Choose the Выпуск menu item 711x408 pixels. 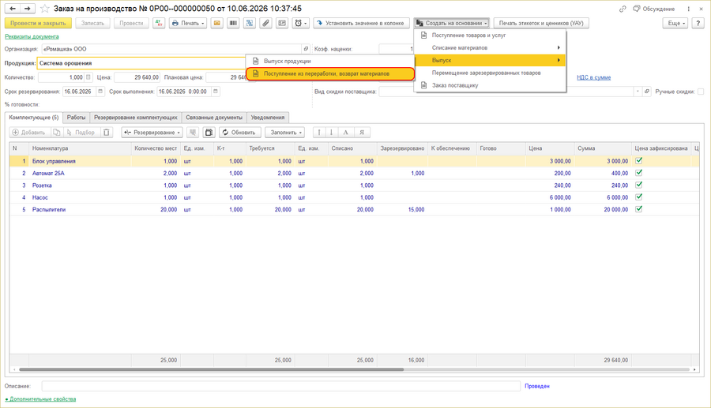point(490,60)
